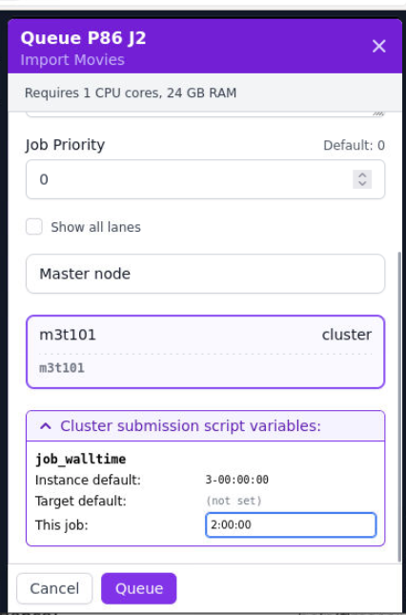Screen dimensions: 406x615
Task: Close the Queue P86 J2 dialog
Action: pos(378,47)
